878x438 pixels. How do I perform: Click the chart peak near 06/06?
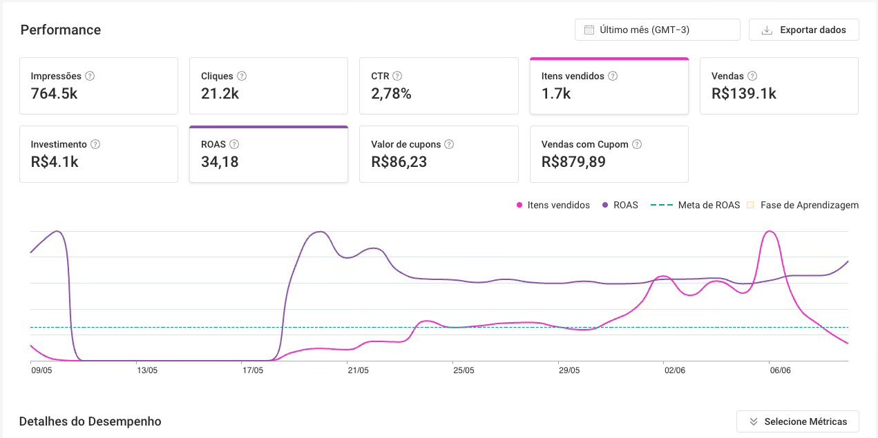(x=769, y=232)
